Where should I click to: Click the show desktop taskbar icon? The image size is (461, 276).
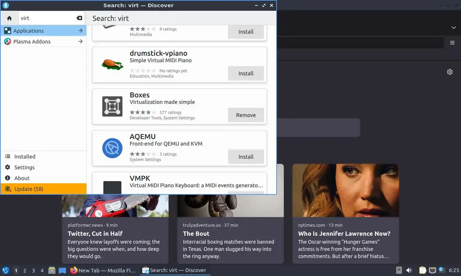pyautogui.click(x=62, y=270)
